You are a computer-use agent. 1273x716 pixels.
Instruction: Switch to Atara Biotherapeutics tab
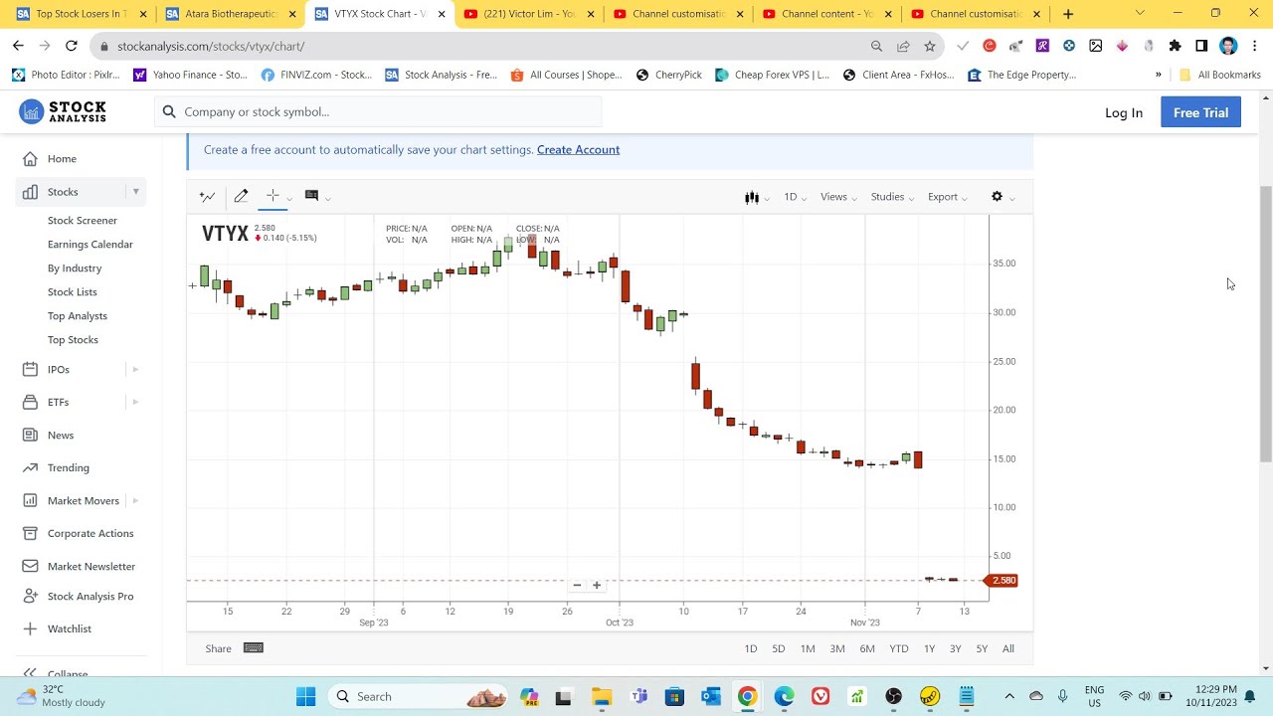[229, 14]
